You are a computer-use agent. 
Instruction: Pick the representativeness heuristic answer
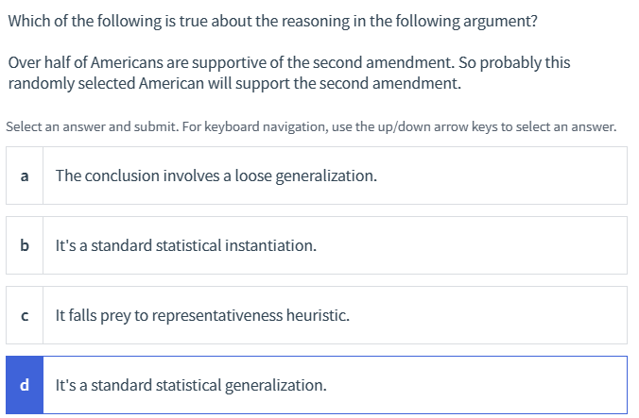point(336,315)
